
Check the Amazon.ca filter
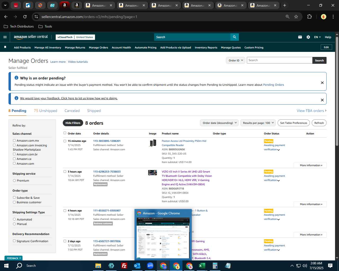(14, 159)
